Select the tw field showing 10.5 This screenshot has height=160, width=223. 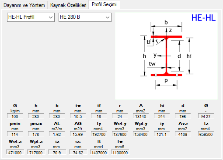click(x=78, y=116)
